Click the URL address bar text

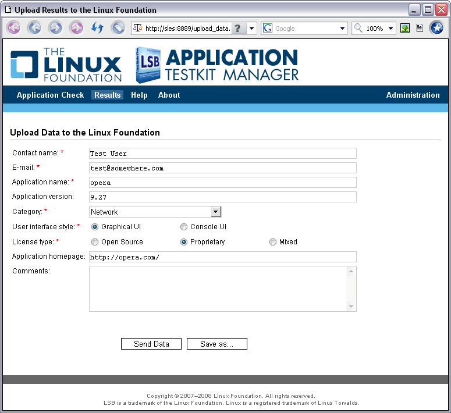point(188,29)
